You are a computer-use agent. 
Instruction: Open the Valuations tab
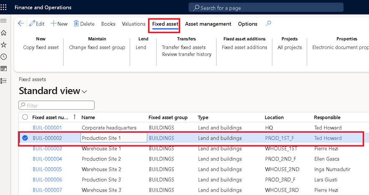pos(134,24)
